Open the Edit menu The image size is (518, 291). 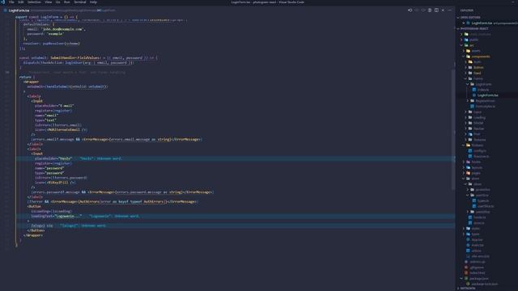(21, 2)
